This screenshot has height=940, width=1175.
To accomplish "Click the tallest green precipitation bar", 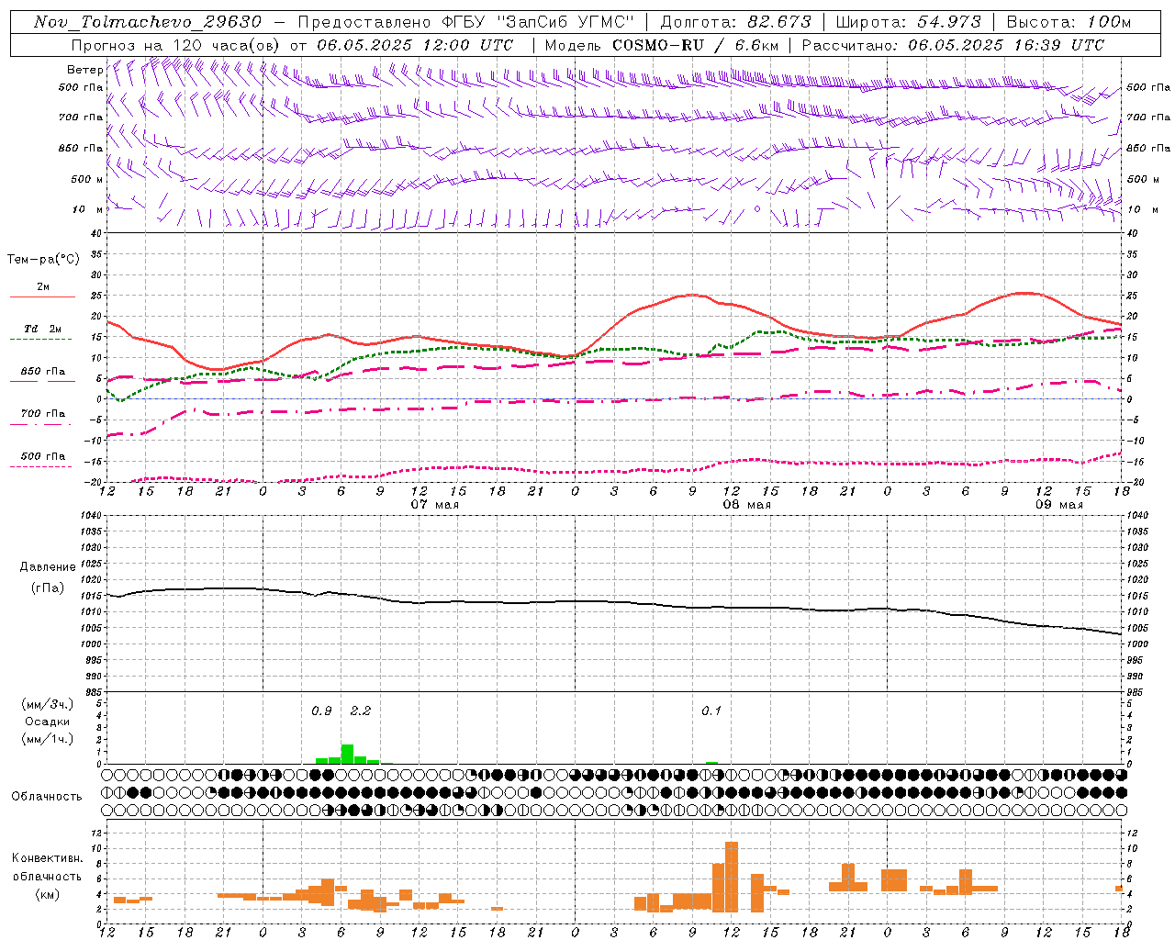I will coord(347,754).
